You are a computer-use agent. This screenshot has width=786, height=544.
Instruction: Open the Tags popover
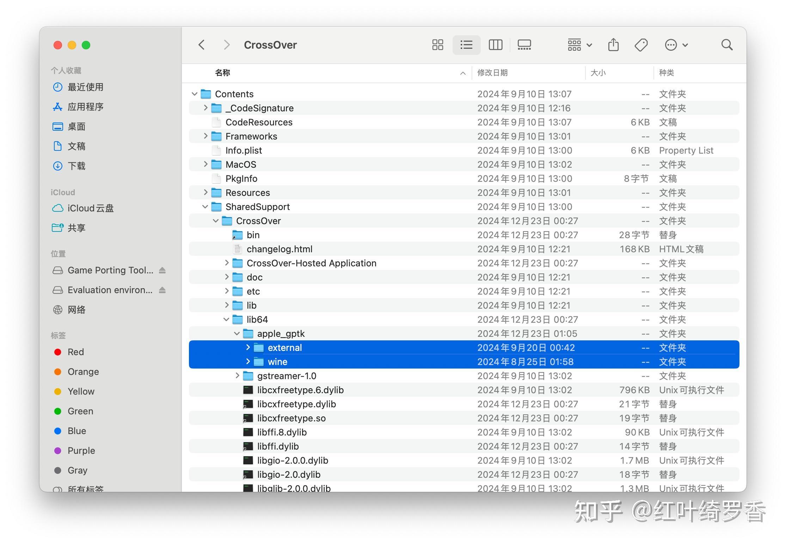coord(641,45)
